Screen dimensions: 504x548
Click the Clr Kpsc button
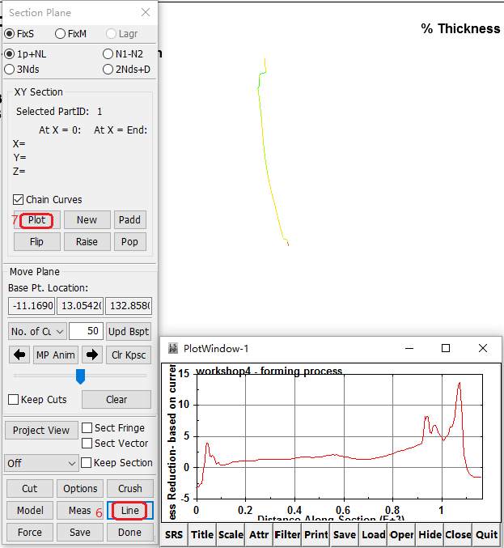pos(129,355)
